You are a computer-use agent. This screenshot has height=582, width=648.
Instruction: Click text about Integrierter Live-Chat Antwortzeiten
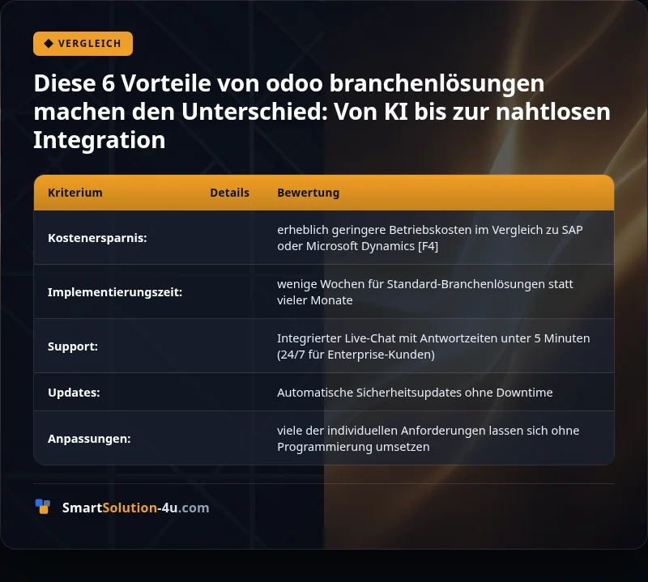click(433, 346)
